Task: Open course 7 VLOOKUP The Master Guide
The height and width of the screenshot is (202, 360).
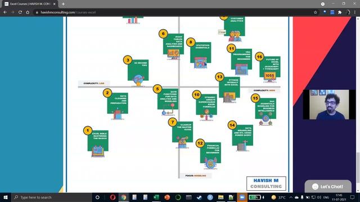Action: (x=182, y=132)
